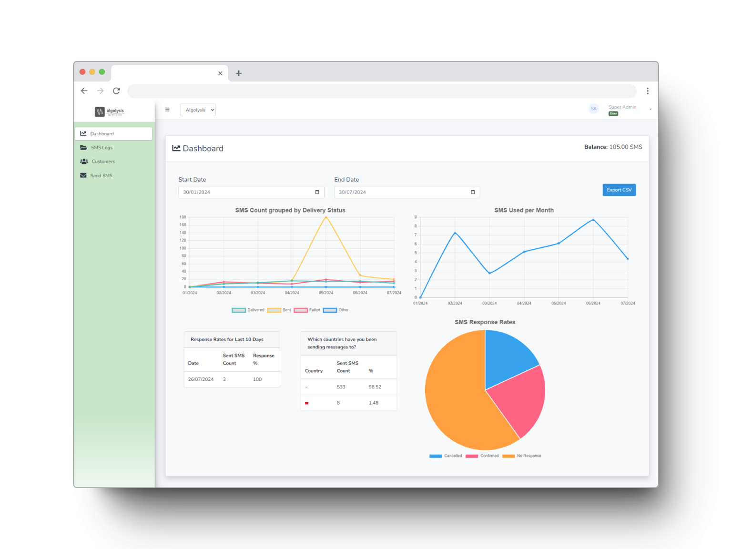Viewport: 732px width, 549px height.
Task: Expand the Algolysis account dropdown
Action: (198, 110)
